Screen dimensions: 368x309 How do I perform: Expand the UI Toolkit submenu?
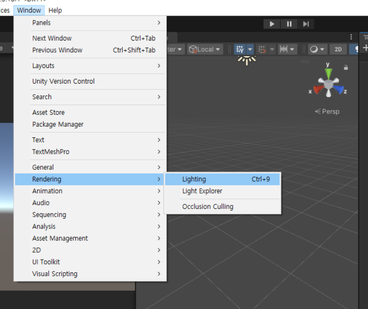coord(90,262)
